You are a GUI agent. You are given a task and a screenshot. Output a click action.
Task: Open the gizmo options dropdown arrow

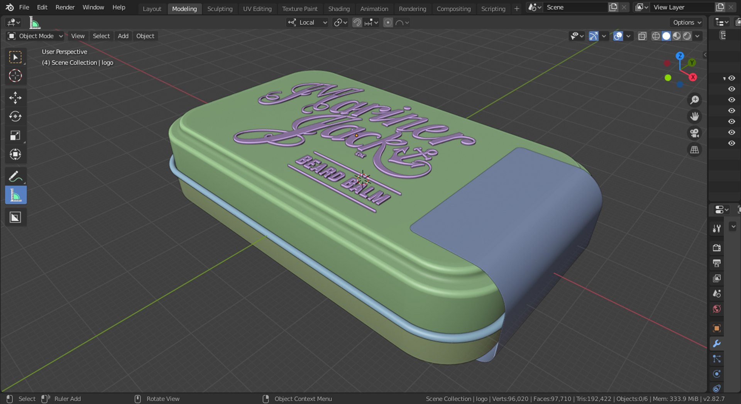pyautogui.click(x=604, y=36)
